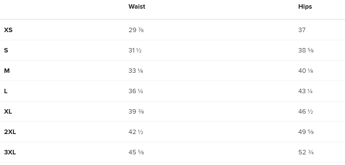This screenshot has height=165, width=345.
Task: Click the 3XL waist value 45 ⅝
Action: click(136, 152)
